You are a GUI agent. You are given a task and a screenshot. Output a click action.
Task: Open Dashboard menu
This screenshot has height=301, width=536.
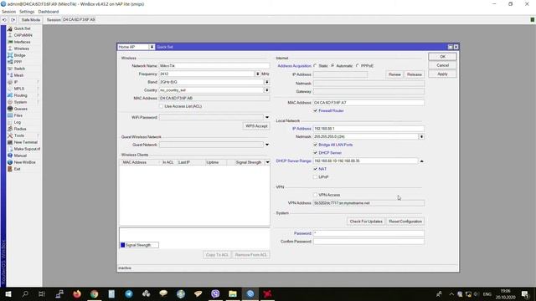point(49,12)
